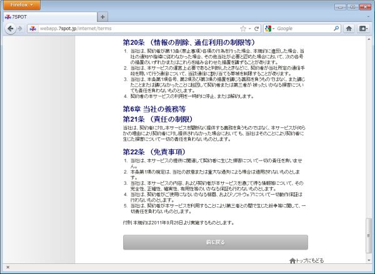Open the Google search engine selector
This screenshot has height=274, width=375.
[x=270, y=29]
